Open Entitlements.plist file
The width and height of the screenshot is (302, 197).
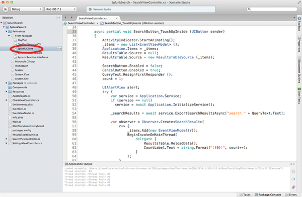(x=22, y=105)
